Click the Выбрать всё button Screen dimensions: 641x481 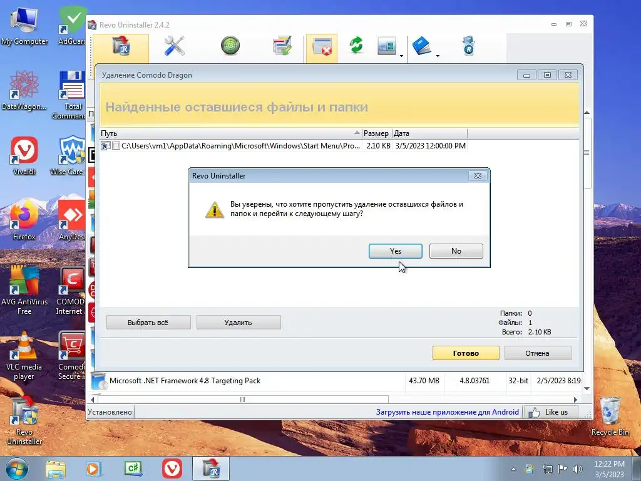tap(148, 323)
